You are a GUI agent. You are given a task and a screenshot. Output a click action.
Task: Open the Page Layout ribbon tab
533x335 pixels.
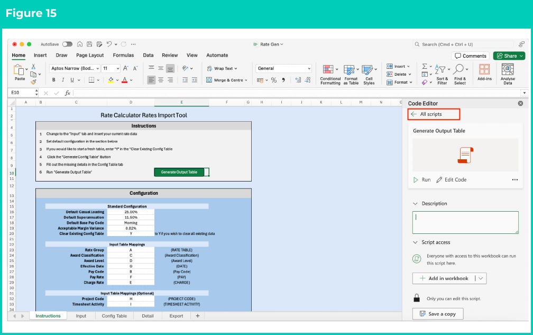[x=90, y=55]
